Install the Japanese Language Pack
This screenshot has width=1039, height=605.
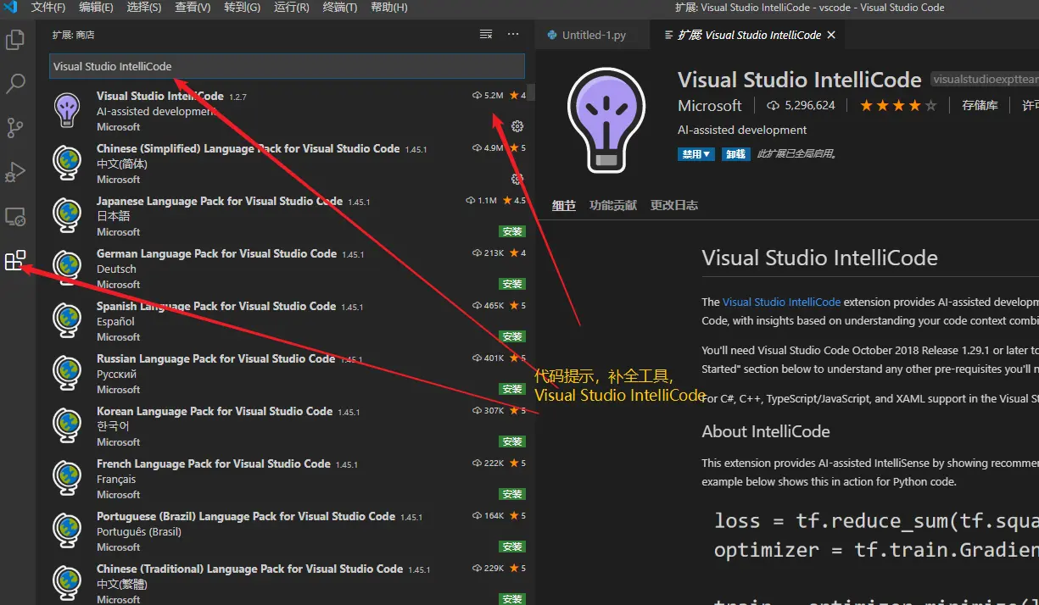coord(512,231)
